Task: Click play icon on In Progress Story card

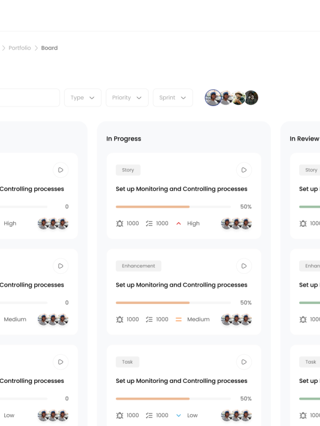Action: click(x=244, y=170)
